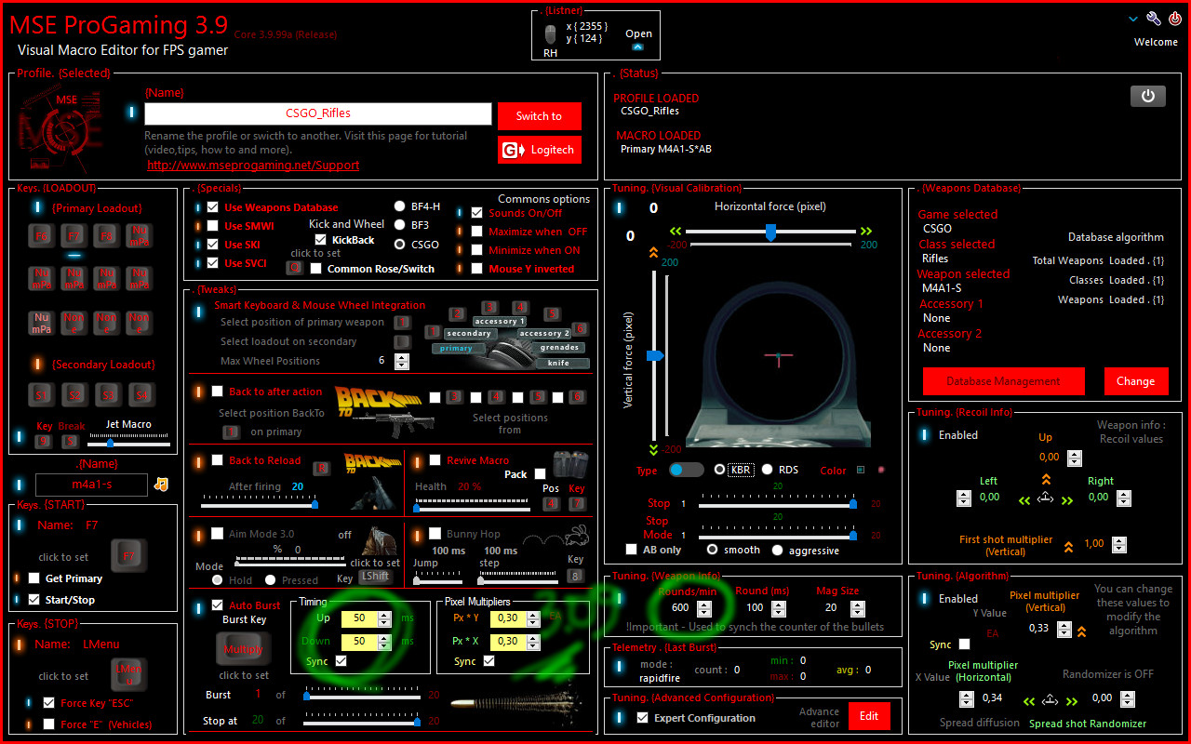This screenshot has height=744, width=1191.
Task: Increase Rounds/min with stepper
Action: coord(704,607)
